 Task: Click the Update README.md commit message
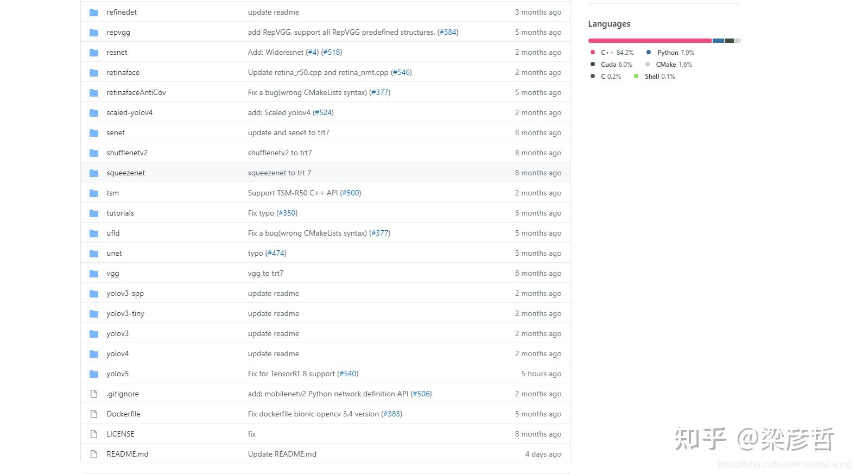pyautogui.click(x=282, y=454)
